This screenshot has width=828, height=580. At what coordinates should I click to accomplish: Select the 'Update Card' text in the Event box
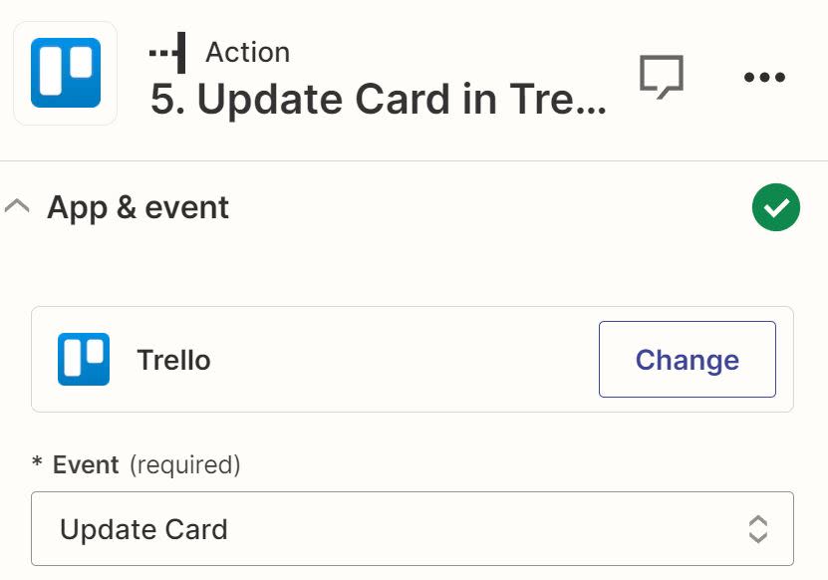pos(143,529)
